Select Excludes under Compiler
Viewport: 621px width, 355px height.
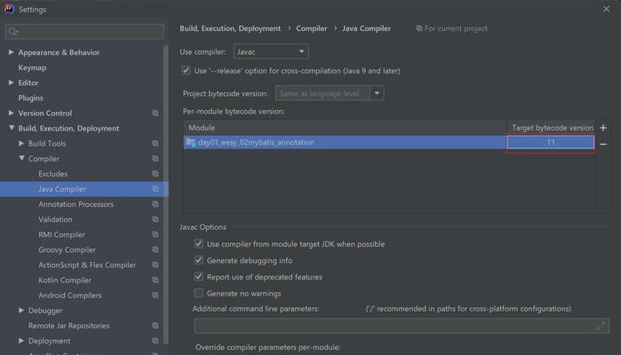(52, 174)
